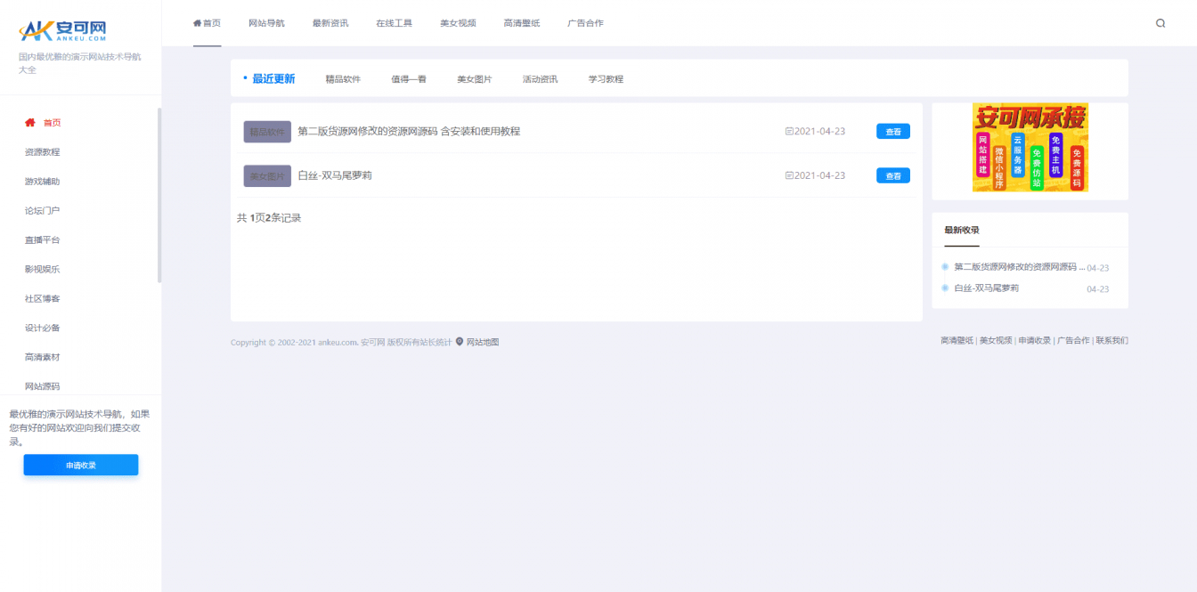The height and width of the screenshot is (592, 1197).
Task: Click the blue snowflake icon beside 白丝-双马尾萝莉 in 最新收录
Action: click(x=944, y=288)
